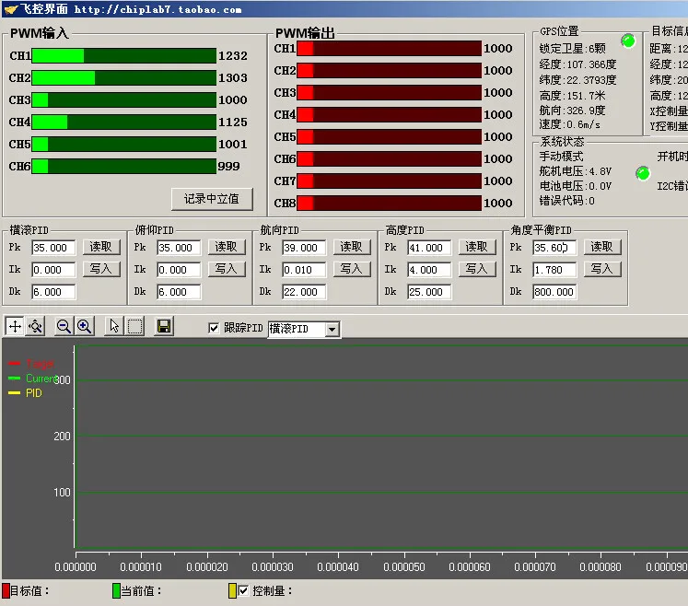Click the green system status indicator light
This screenshot has width=688, height=606.
point(643,173)
